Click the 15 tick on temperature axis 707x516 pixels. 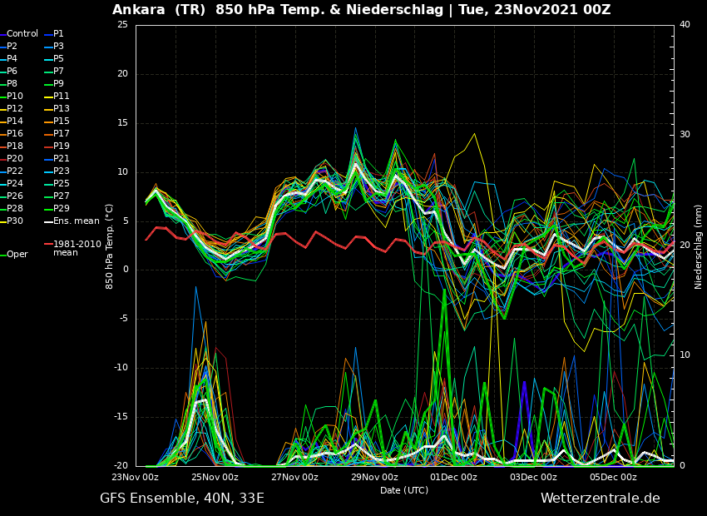pyautogui.click(x=122, y=122)
